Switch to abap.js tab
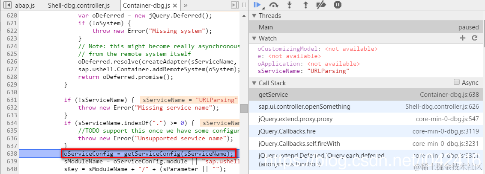The image size is (485, 174). (x=24, y=6)
